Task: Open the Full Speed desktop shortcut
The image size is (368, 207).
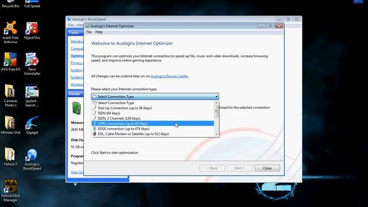Action: click(32, 4)
